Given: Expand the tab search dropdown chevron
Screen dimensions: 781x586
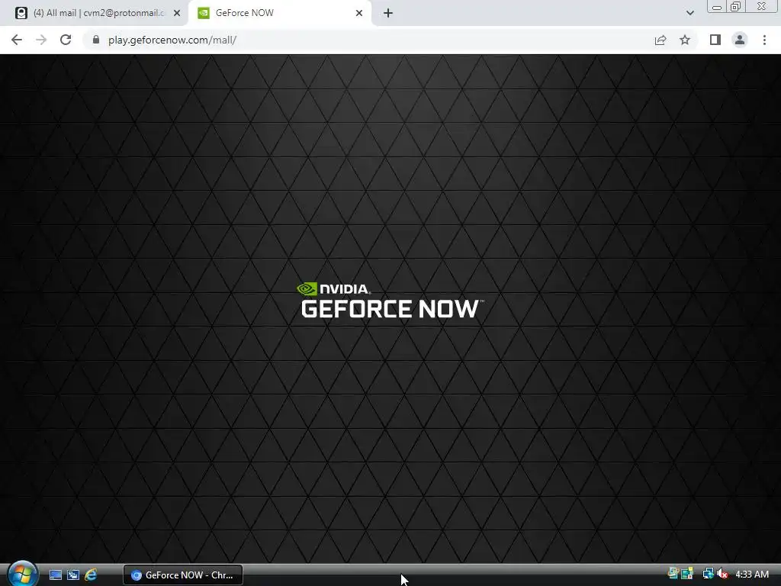Looking at the screenshot, I should 689,13.
